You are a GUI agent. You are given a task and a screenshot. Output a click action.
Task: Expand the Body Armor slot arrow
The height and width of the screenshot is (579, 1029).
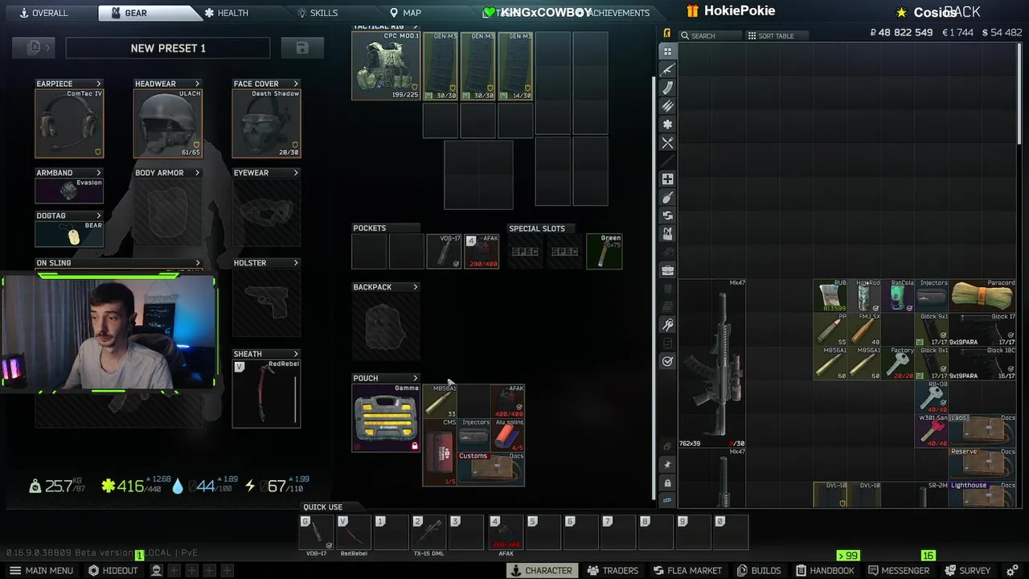click(x=197, y=173)
